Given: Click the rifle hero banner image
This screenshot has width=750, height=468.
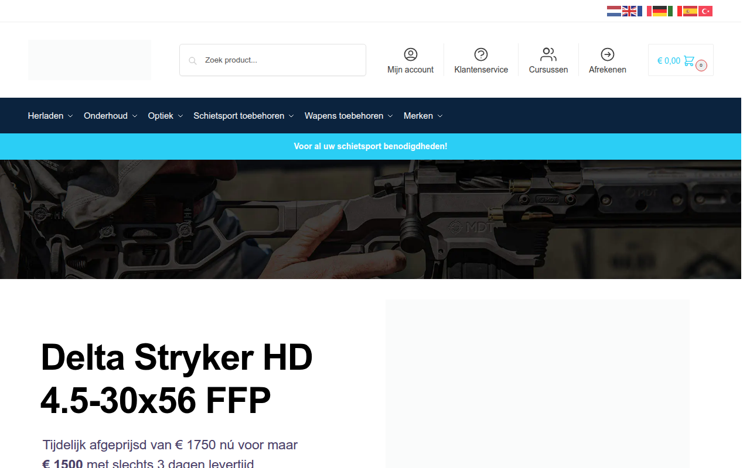Looking at the screenshot, I should click(x=370, y=219).
